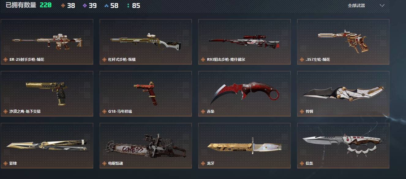Select the SR-25射手步枪 weapon card

pos(47,42)
